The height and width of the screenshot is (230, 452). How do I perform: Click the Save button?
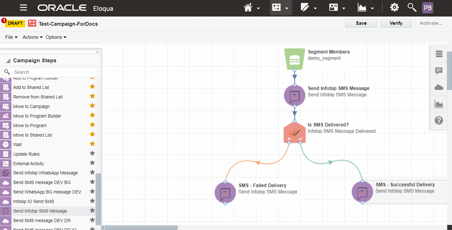coord(361,23)
